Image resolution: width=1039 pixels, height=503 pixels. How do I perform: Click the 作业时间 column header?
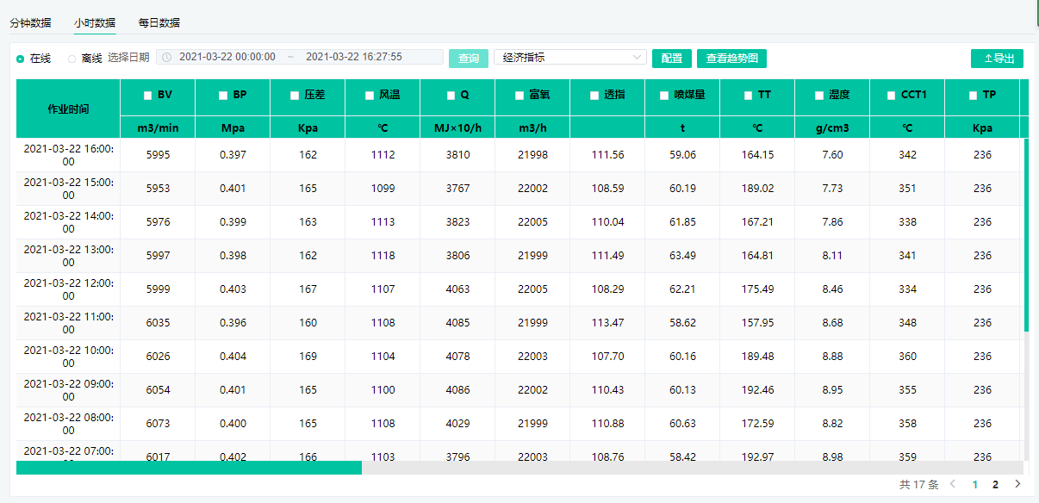point(68,109)
